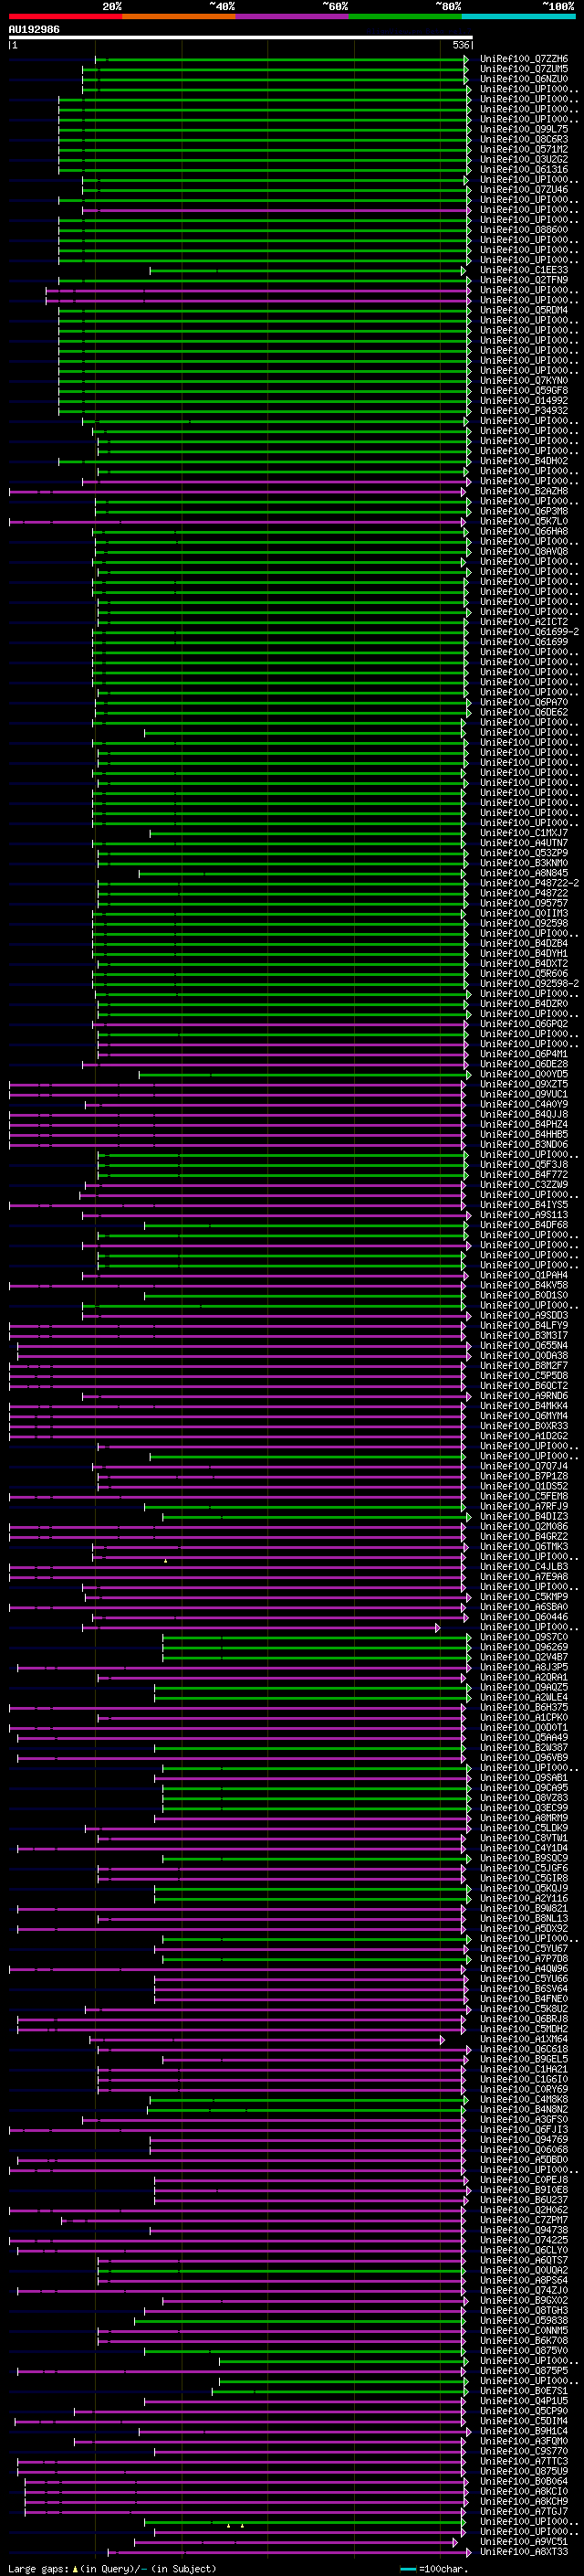
Task: Select the UniRef100_A2WLE4 label
Action: point(524,1698)
